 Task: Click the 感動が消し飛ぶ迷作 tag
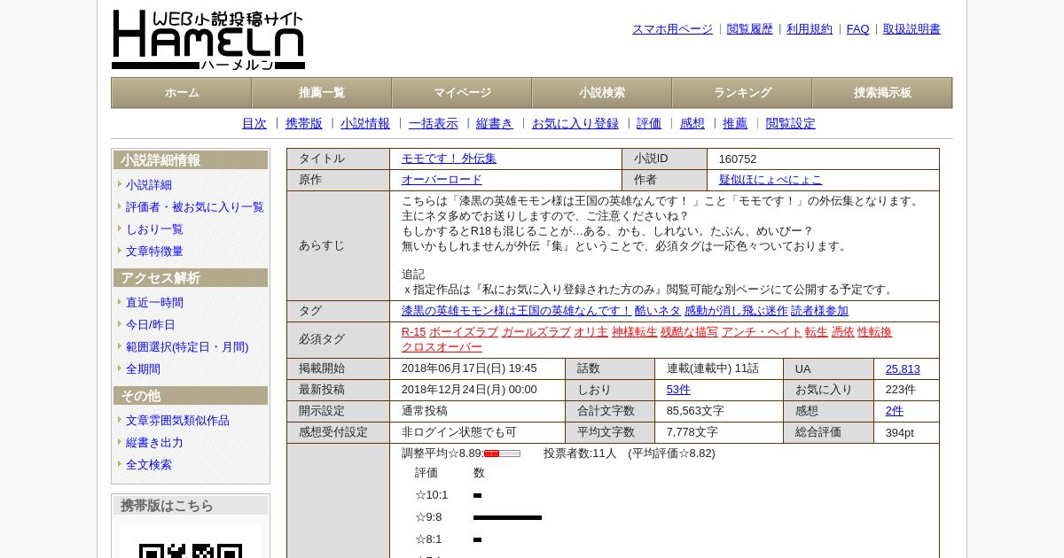[736, 311]
